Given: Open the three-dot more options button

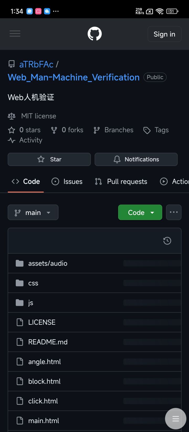Looking at the screenshot, I should [x=174, y=212].
